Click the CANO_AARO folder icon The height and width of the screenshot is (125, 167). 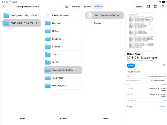(x=6, y=15)
